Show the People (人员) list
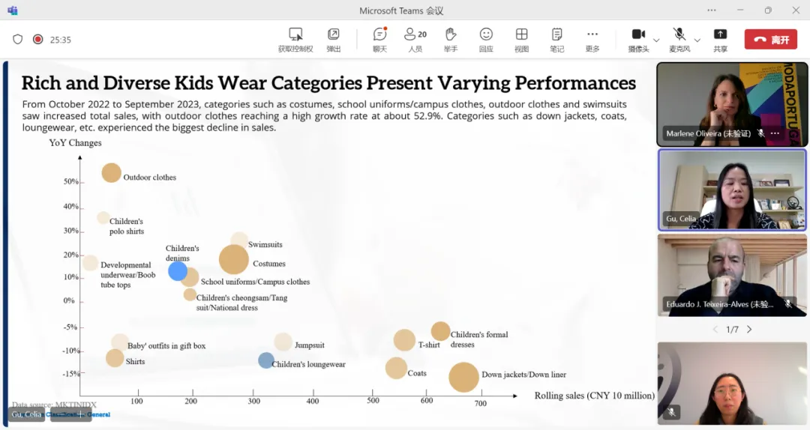Screen dimensions: 810x430 tap(415, 39)
